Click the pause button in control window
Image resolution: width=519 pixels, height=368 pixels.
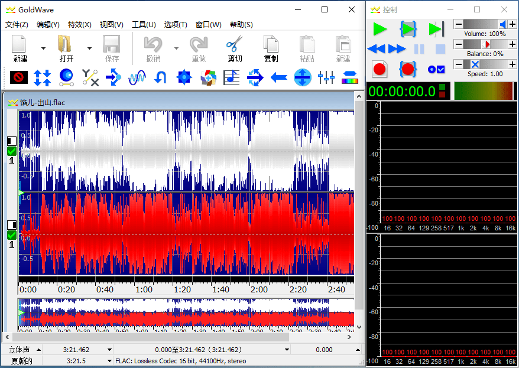pos(419,49)
